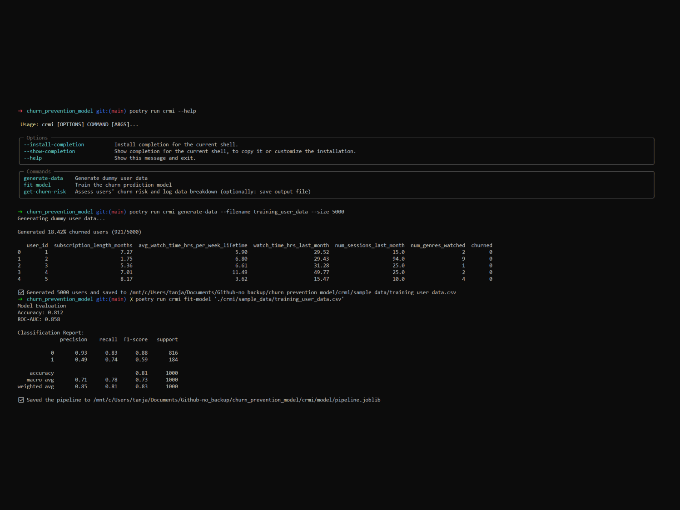680x510 pixels.
Task: Click generate-data in the Commands list
Action: click(43, 178)
